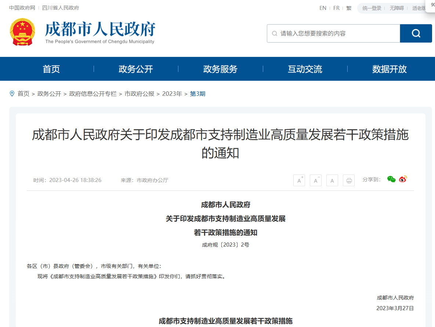Go to 首页 in the navigation bar
435x327 pixels.
point(51,69)
